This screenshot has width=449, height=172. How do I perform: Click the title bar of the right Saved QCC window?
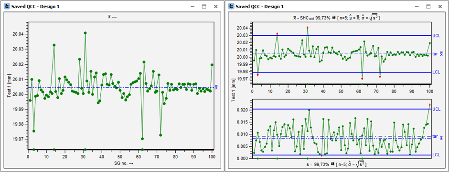[x=336, y=6]
